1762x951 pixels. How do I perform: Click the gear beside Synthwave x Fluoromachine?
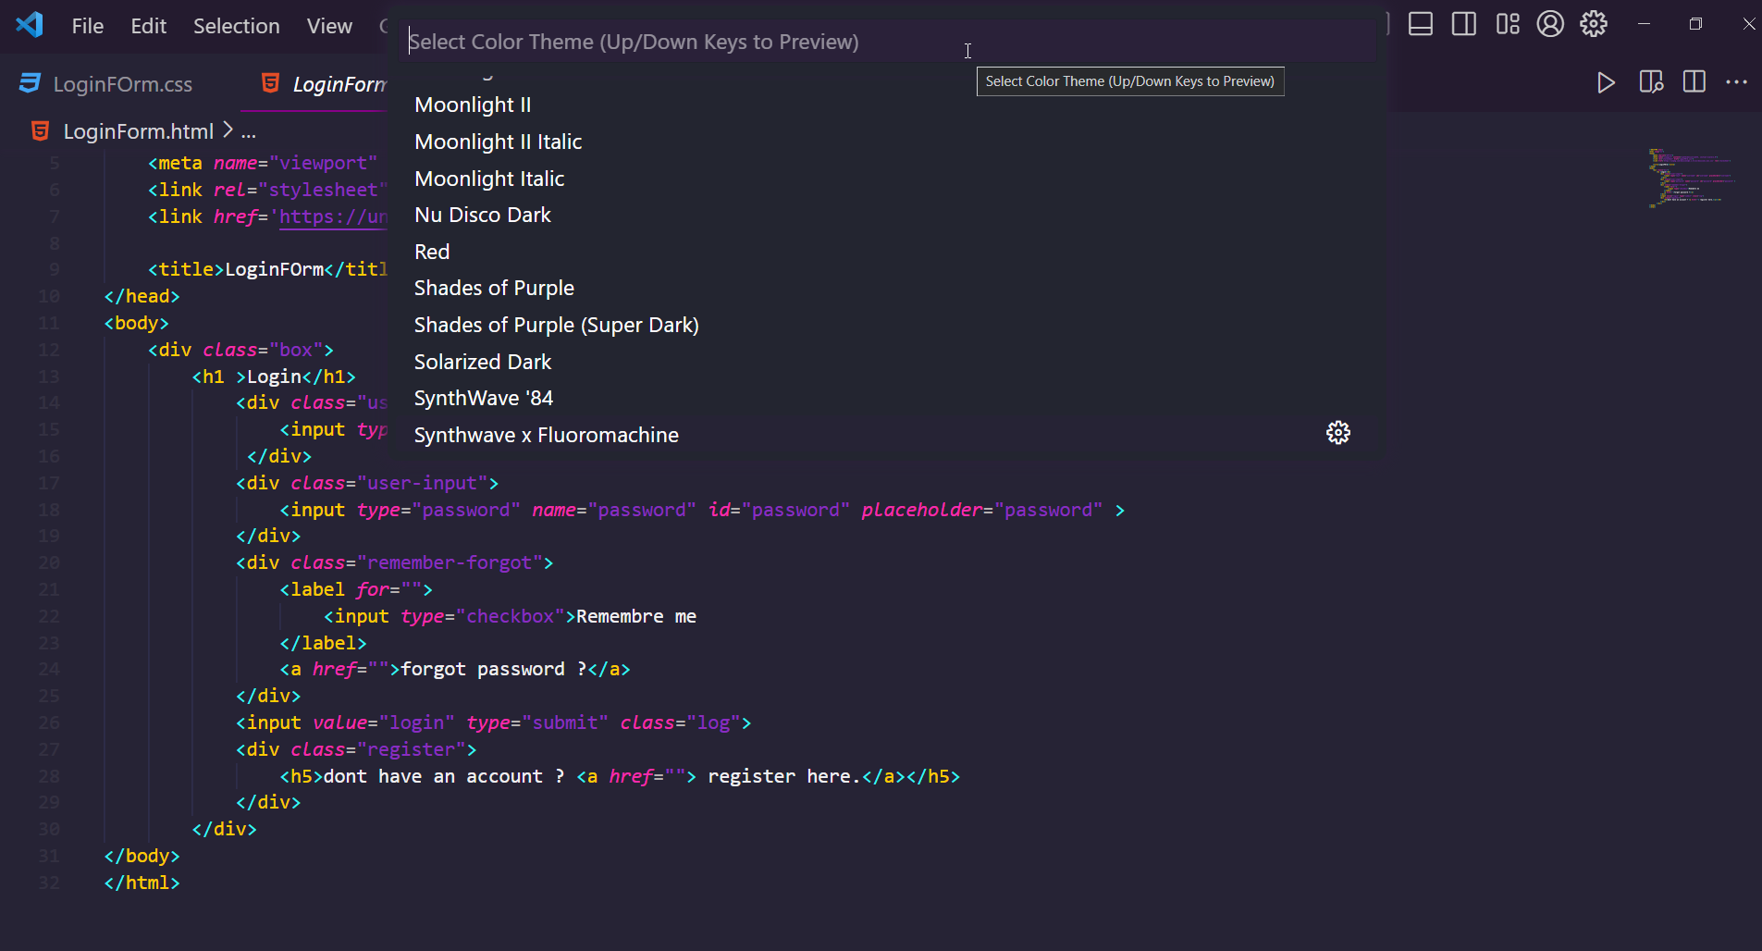click(1338, 432)
